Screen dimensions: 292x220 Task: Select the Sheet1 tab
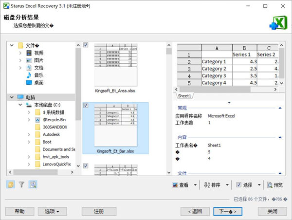point(184,96)
